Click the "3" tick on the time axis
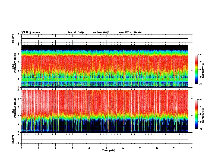Viewport: 215px width, 166px height. (x=72, y=148)
